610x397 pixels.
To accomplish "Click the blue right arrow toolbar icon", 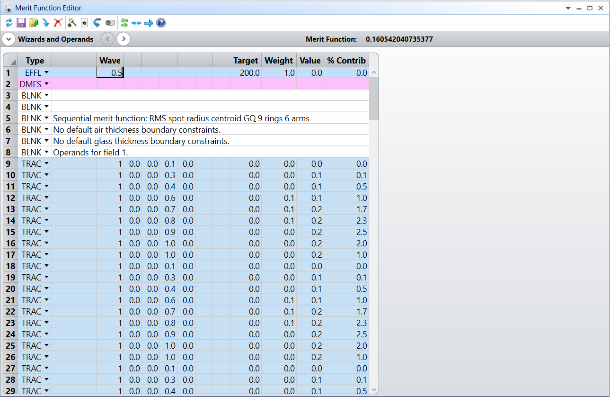I will coord(149,23).
